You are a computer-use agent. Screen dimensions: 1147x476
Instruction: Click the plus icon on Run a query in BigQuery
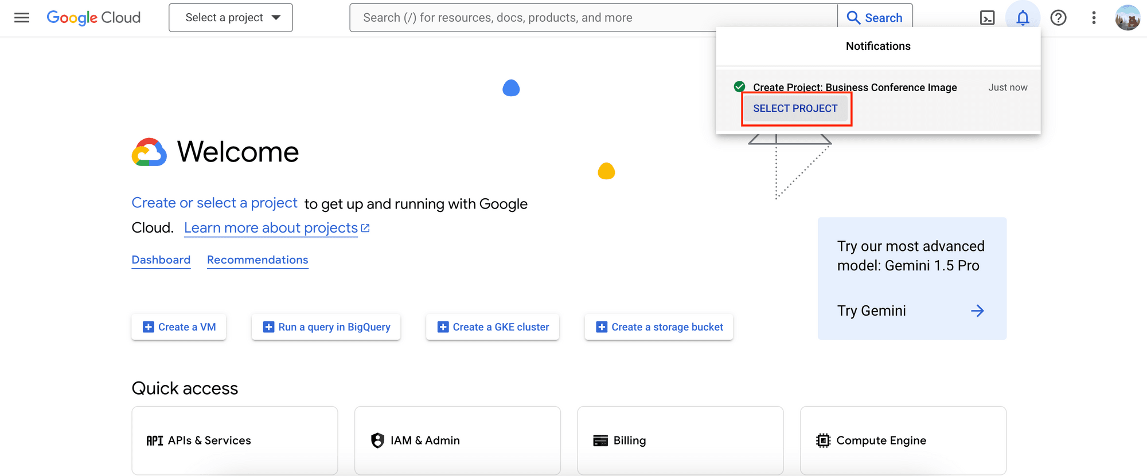268,327
